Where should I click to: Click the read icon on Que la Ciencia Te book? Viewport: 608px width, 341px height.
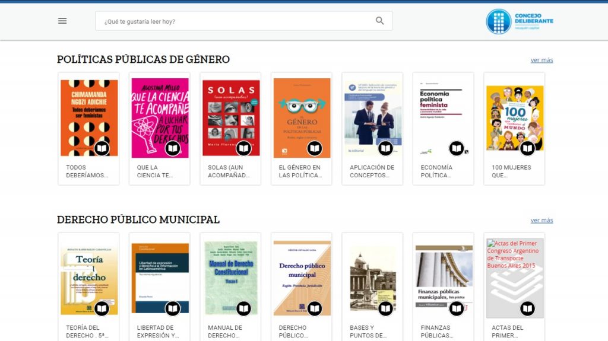pyautogui.click(x=173, y=148)
